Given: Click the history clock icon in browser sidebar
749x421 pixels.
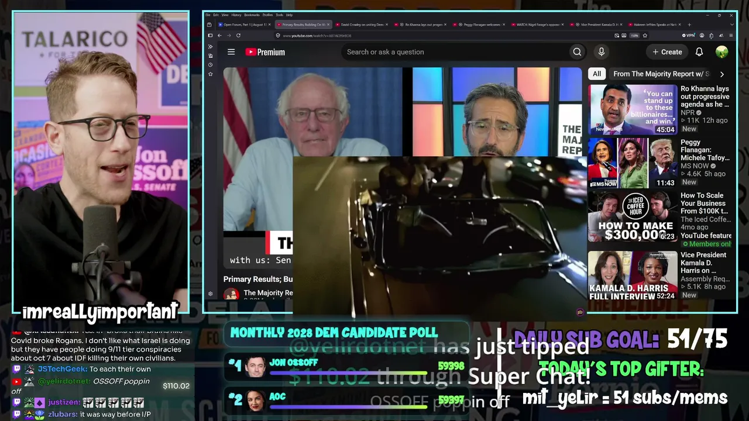Looking at the screenshot, I should click(211, 65).
